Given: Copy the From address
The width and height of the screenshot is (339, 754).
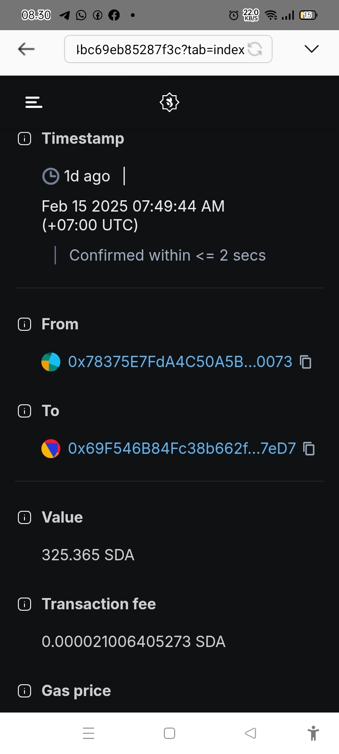Looking at the screenshot, I should (x=306, y=362).
